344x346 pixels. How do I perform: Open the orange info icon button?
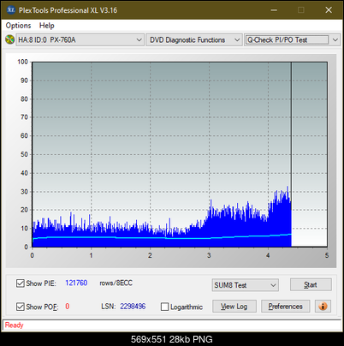tap(323, 307)
